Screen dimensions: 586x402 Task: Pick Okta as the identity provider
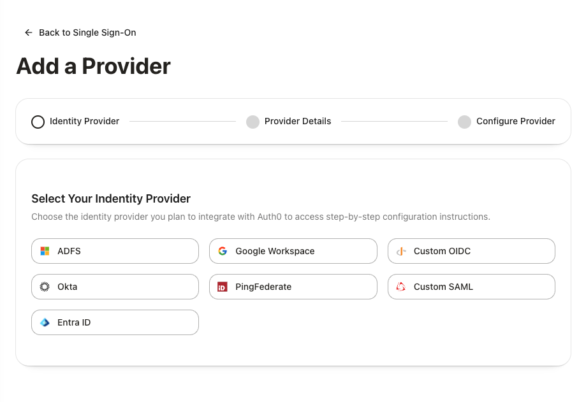[115, 286]
